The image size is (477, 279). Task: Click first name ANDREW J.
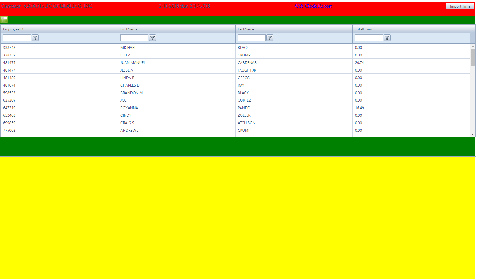tap(130, 131)
